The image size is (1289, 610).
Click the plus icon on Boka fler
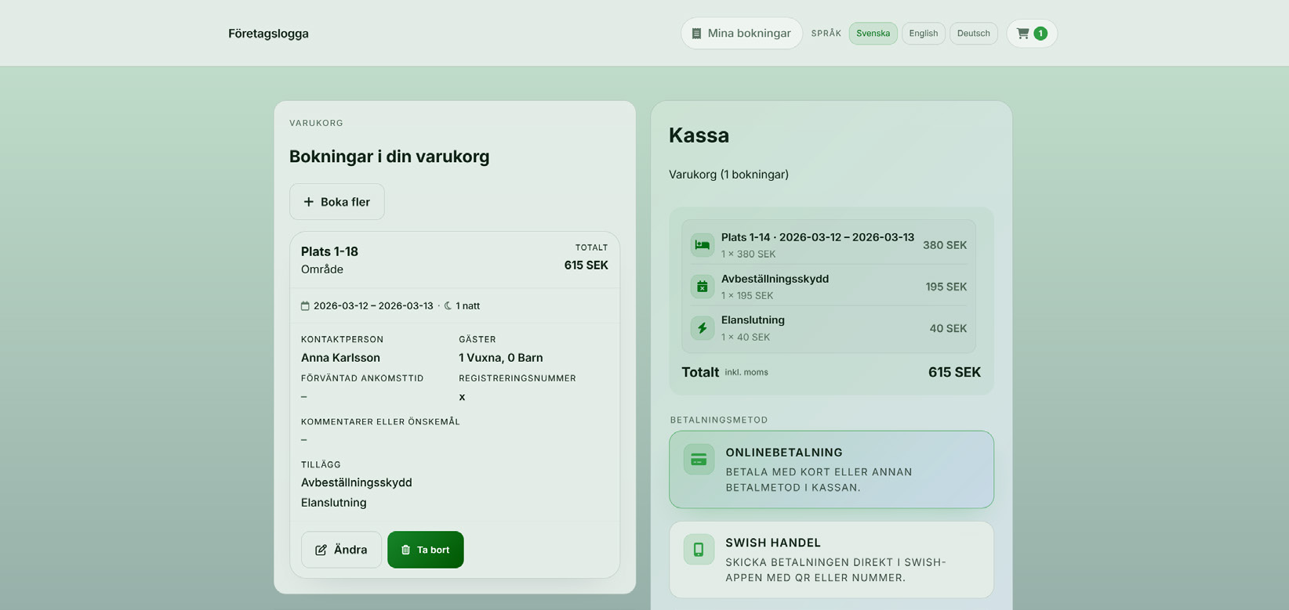pos(309,202)
